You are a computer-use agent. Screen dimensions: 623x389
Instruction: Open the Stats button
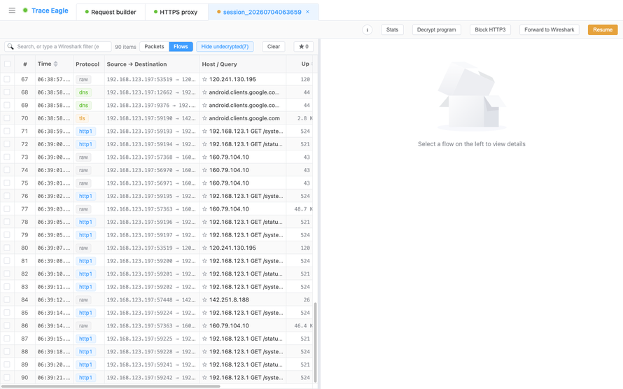coord(392,30)
